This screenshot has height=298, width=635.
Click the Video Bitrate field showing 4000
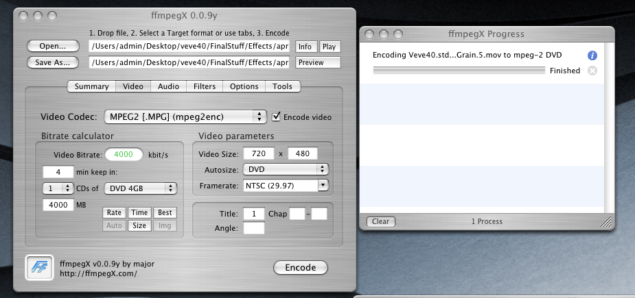(x=124, y=154)
